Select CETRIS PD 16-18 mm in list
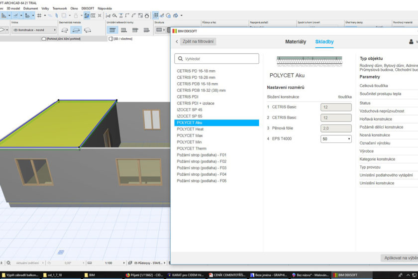The image size is (418, 279). 196,71
